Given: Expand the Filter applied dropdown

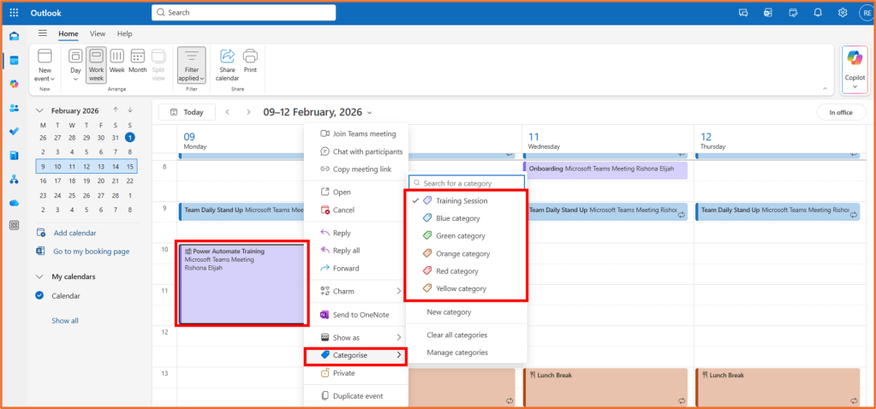Looking at the screenshot, I should tap(191, 65).
